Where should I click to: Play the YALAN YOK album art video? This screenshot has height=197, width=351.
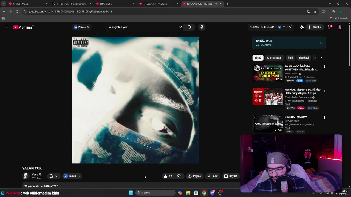click(135, 100)
